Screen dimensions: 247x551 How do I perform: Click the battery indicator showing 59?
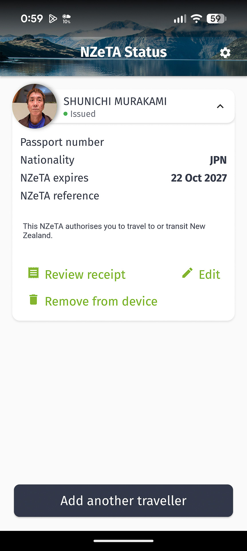[216, 18]
